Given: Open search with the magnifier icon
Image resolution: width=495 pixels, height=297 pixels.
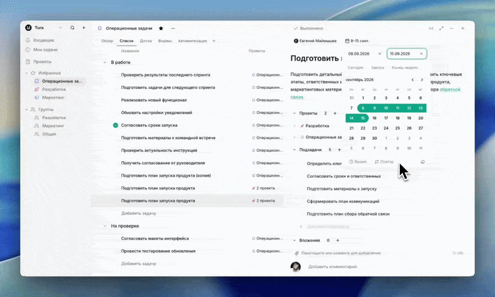Looking at the screenshot, I should click(x=72, y=28).
